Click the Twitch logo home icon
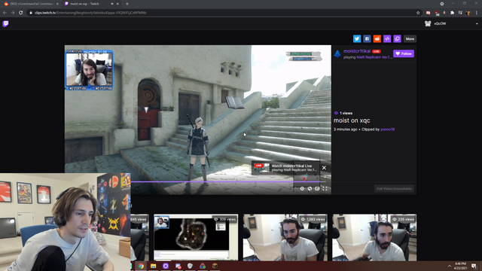The height and width of the screenshot is (271, 482). [x=5, y=23]
